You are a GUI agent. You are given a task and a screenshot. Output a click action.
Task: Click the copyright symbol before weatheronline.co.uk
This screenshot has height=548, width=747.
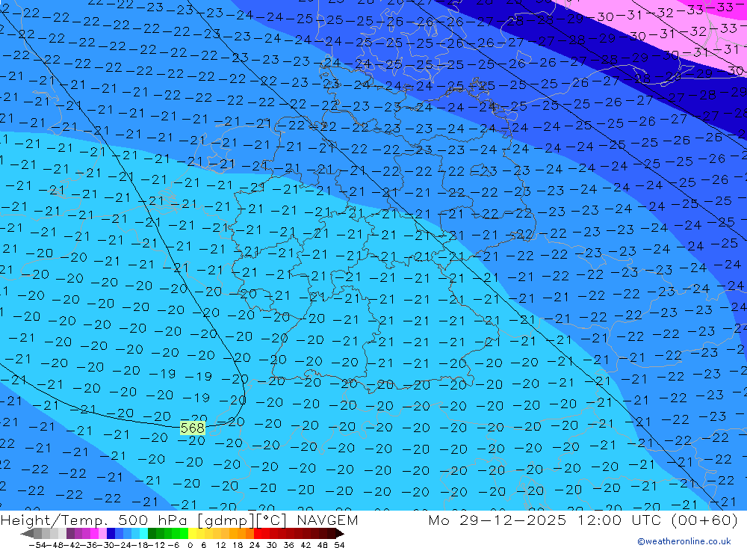[641, 541]
